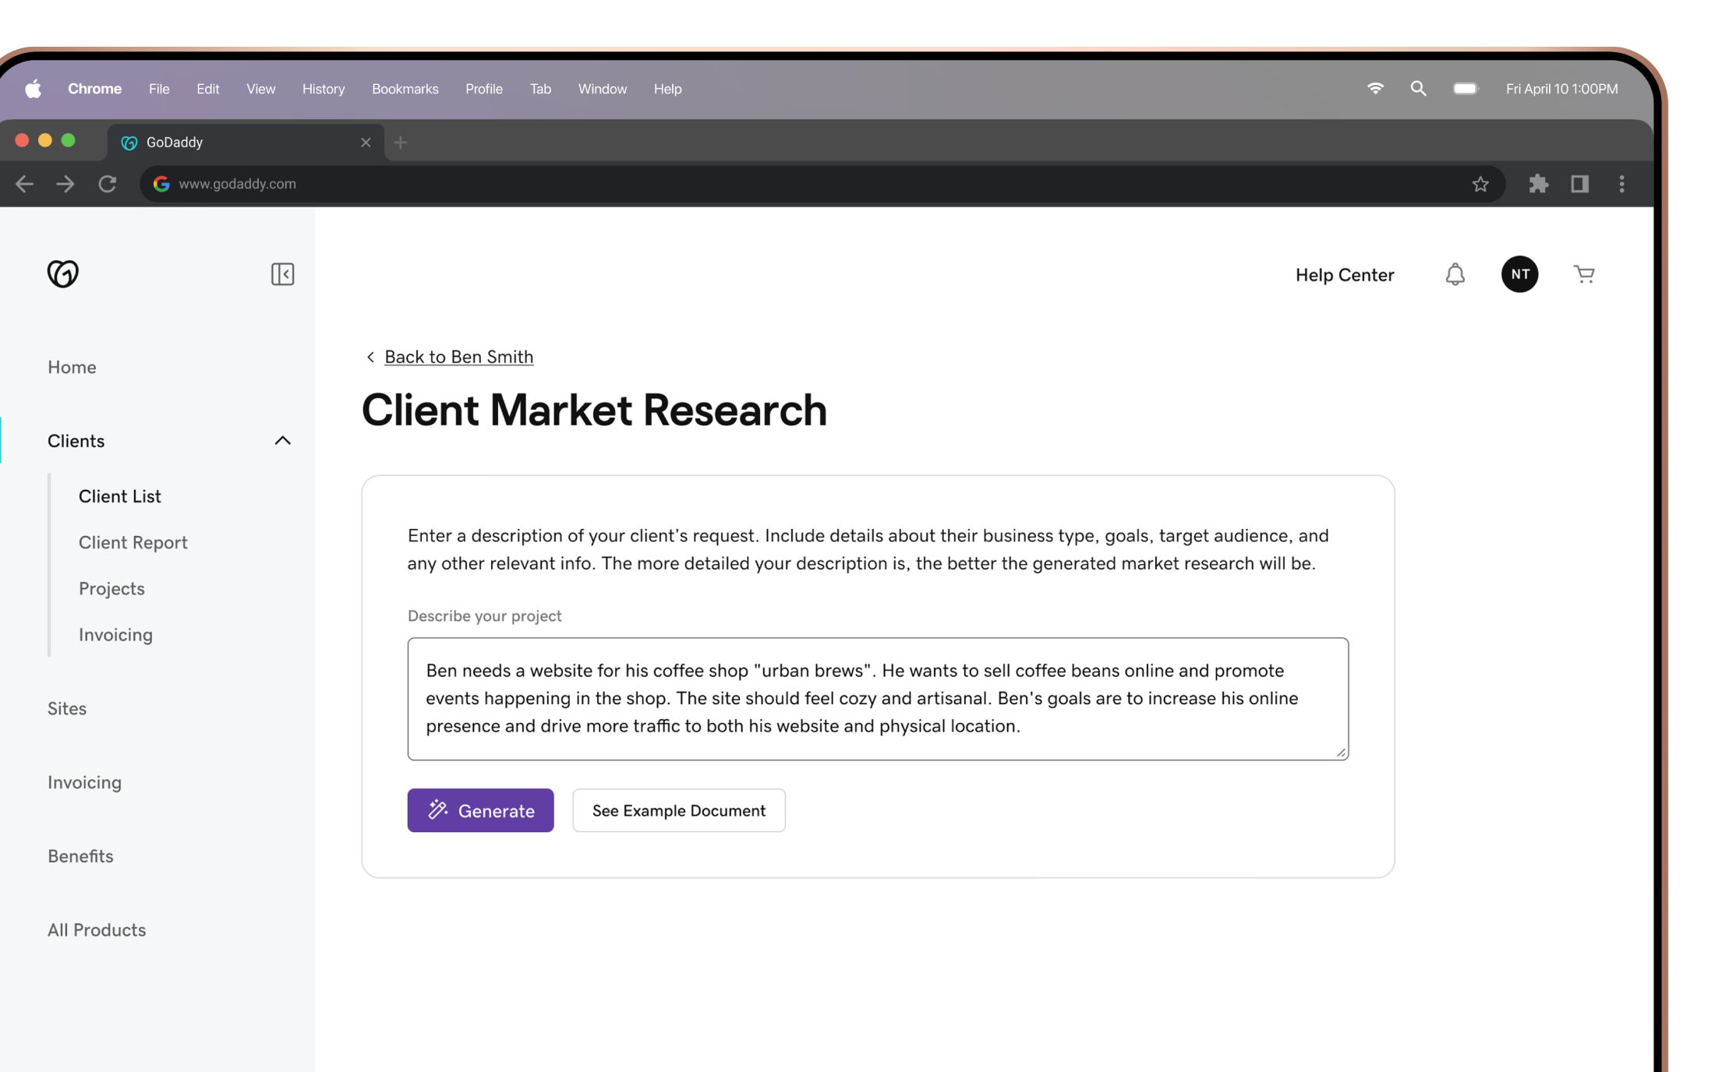
Task: Open Benefits in sidebar
Action: pos(80,856)
